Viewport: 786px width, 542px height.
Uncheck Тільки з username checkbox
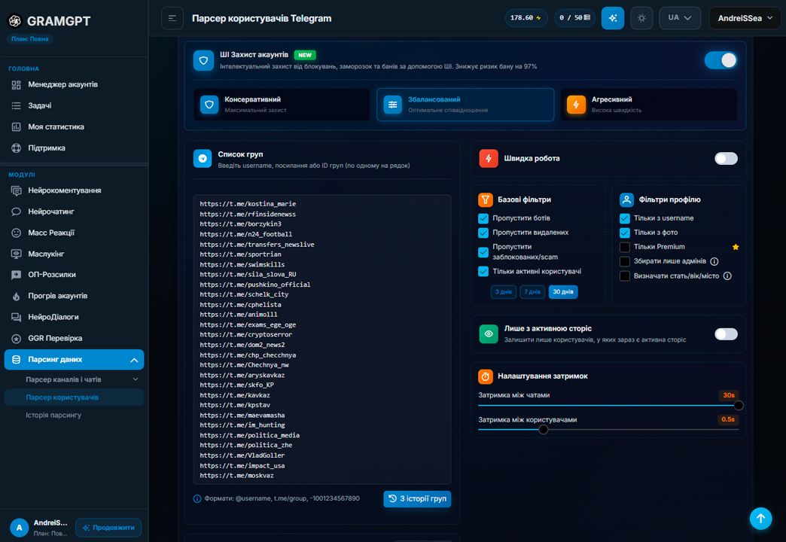coord(625,218)
